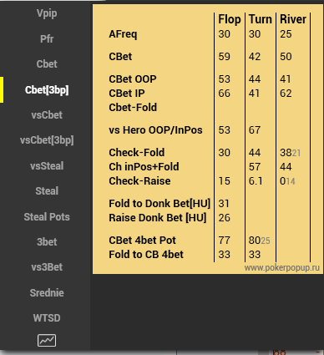
Task: Open the vs3Bet tab
Action: (x=47, y=267)
